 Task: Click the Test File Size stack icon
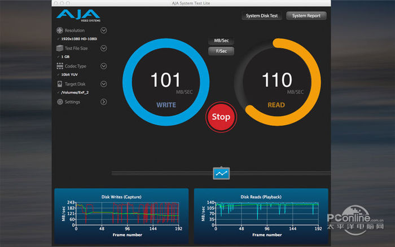60,48
